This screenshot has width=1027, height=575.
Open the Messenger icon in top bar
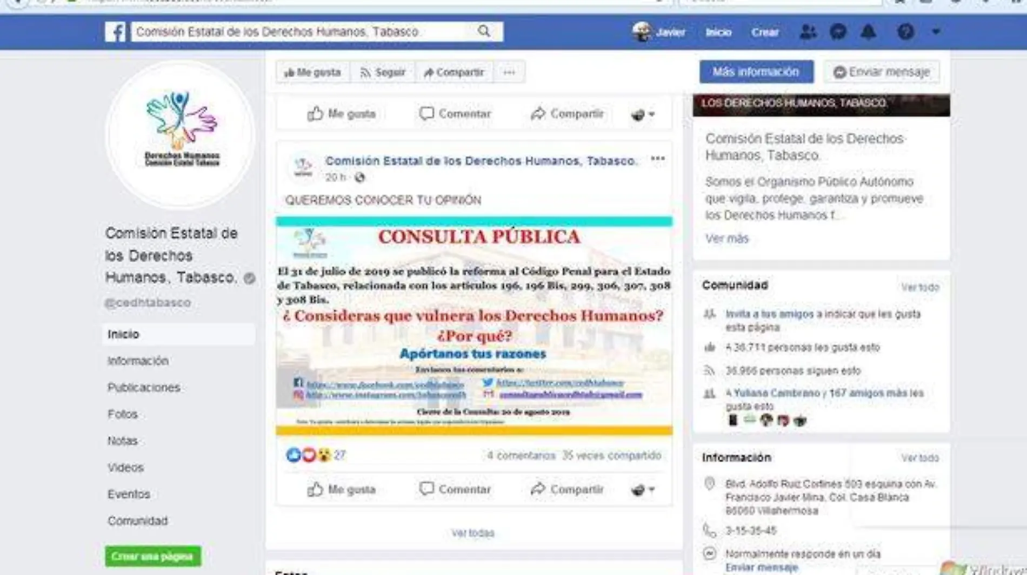(838, 32)
